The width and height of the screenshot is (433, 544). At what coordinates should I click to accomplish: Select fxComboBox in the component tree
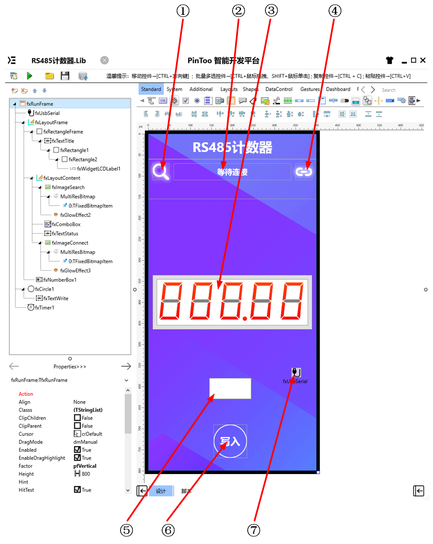pos(62,224)
